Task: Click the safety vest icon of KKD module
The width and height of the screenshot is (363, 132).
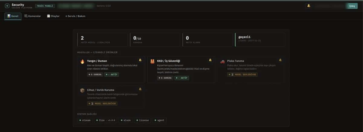Action: click(x=152, y=61)
